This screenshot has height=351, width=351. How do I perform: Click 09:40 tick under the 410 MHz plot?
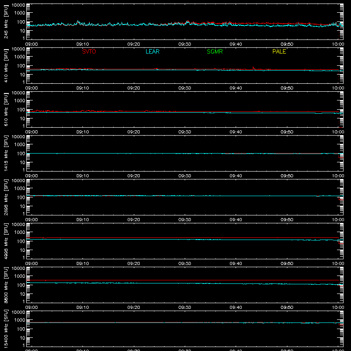pyautogui.click(x=236, y=88)
